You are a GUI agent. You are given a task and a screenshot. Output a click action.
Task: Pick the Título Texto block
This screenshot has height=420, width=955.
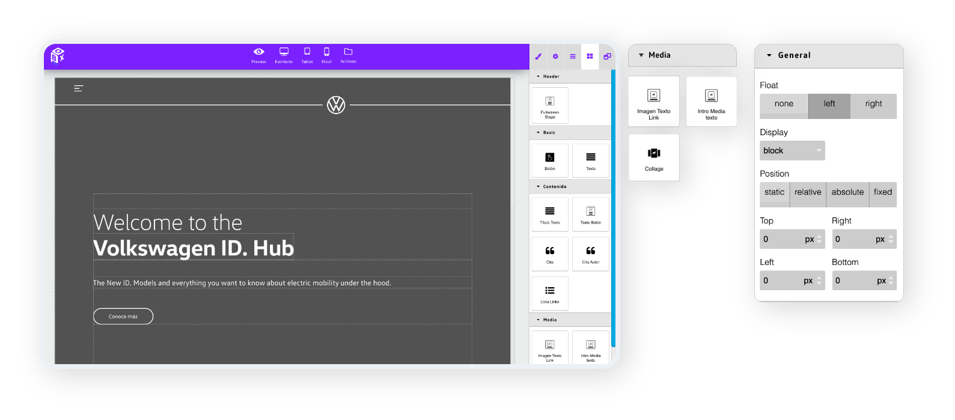(550, 215)
